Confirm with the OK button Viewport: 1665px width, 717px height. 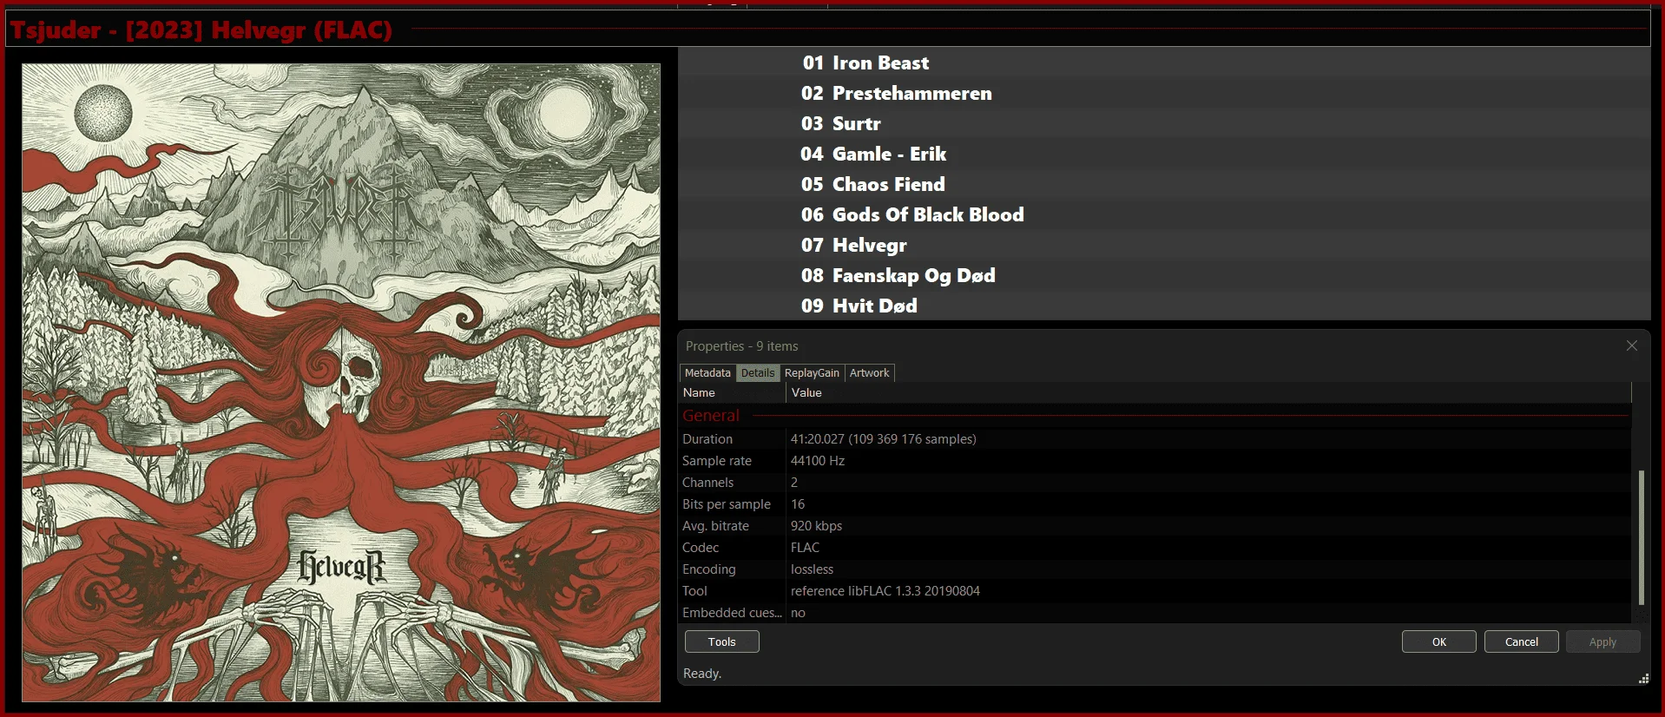(x=1439, y=641)
